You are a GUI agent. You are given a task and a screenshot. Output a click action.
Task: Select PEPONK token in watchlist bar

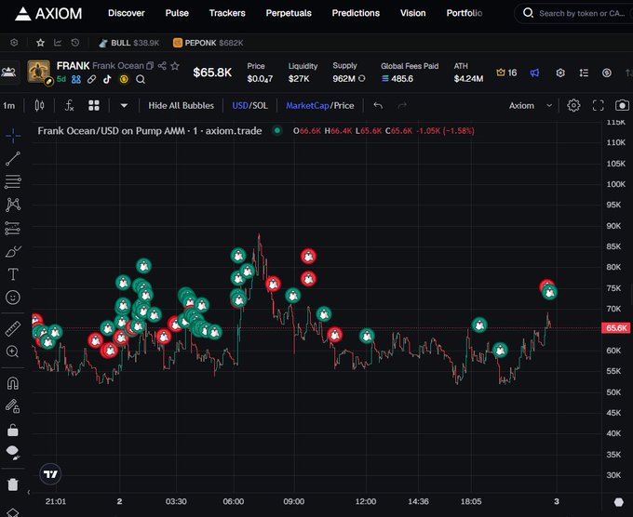click(x=208, y=43)
